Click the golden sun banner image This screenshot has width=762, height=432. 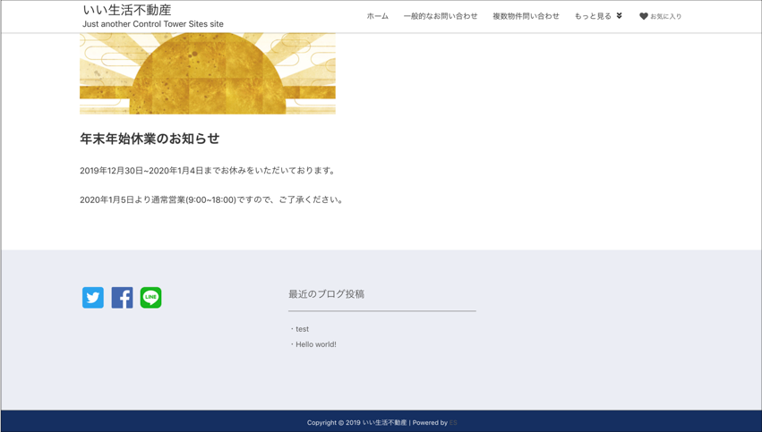pyautogui.click(x=208, y=73)
